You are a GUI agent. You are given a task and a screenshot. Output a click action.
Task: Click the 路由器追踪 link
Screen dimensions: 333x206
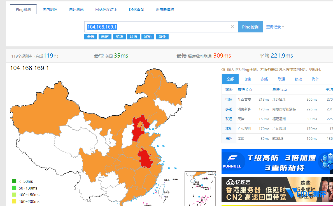pyautogui.click(x=165, y=9)
